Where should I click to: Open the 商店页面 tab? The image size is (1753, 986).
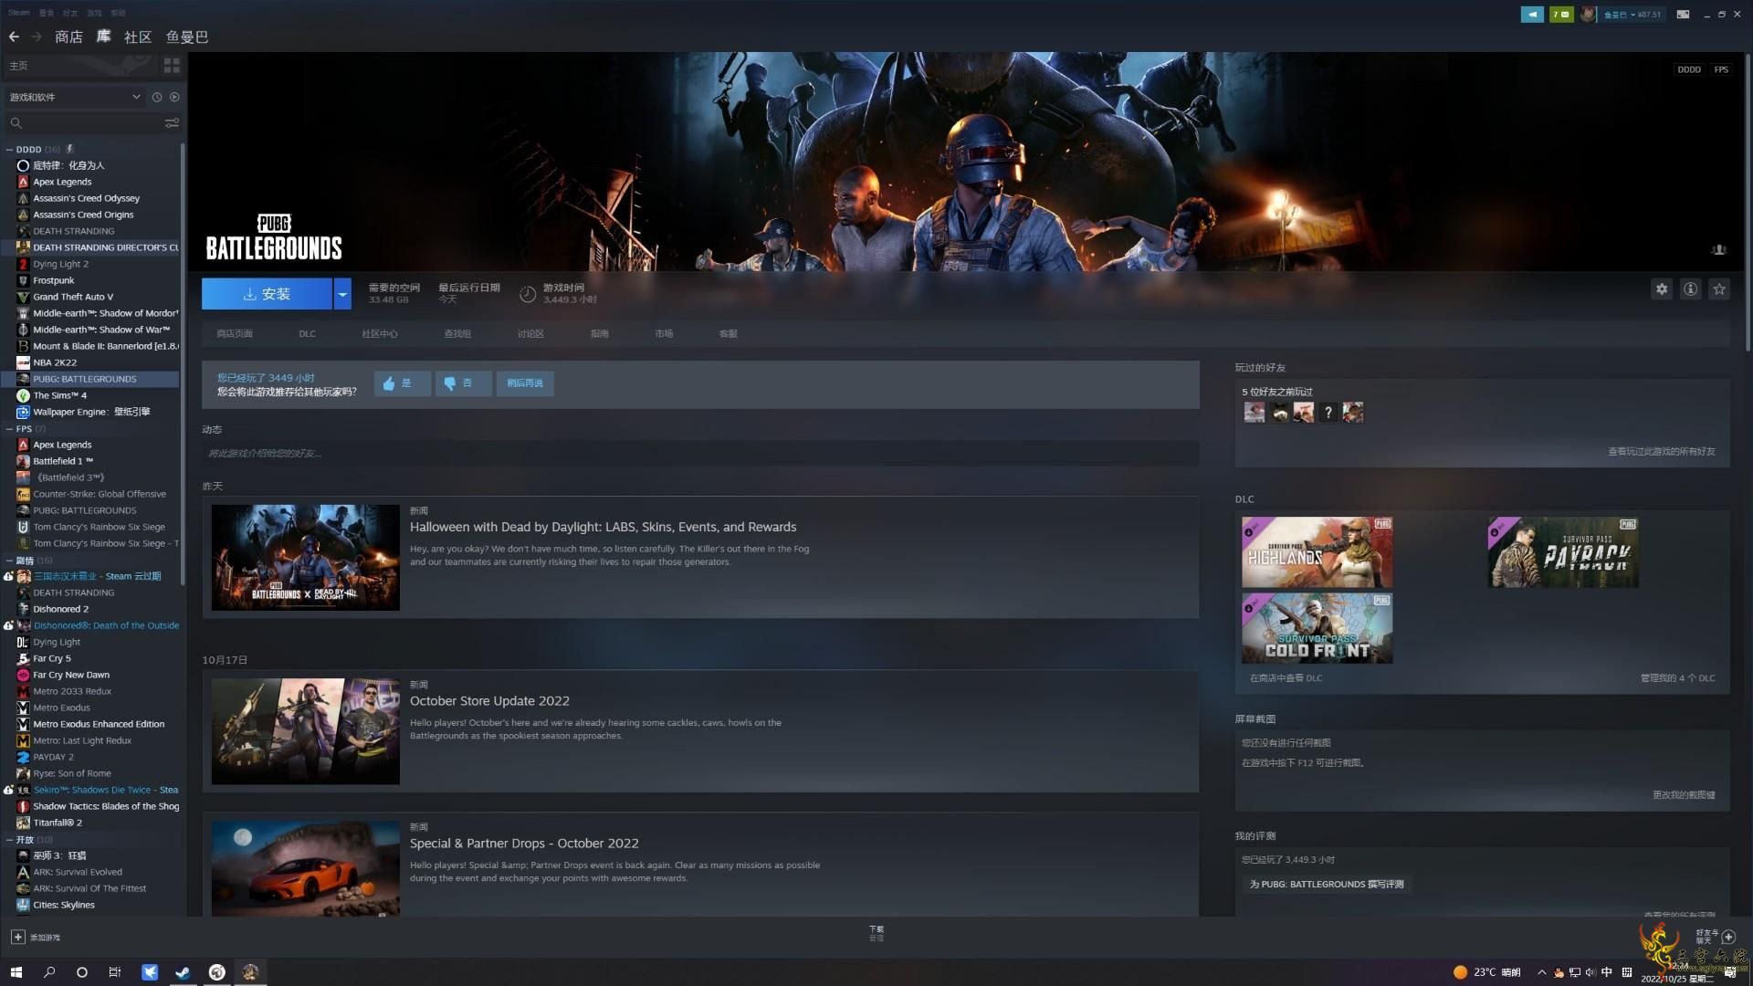(x=235, y=334)
